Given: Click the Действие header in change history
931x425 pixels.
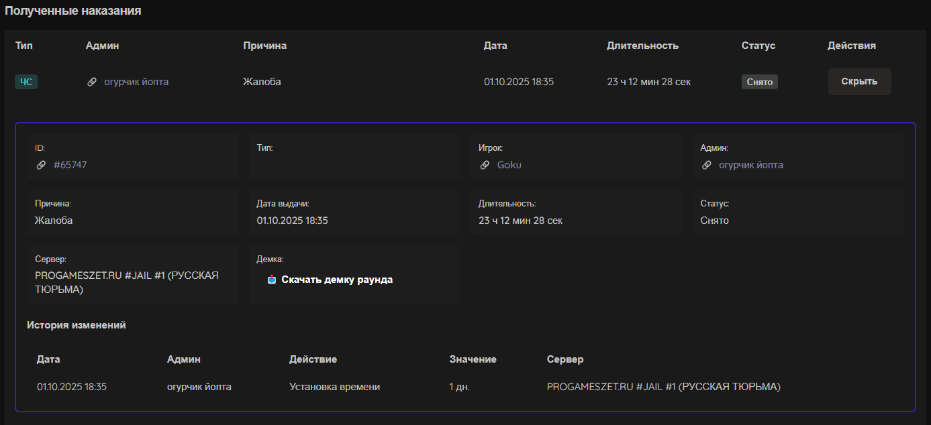Looking at the screenshot, I should pos(313,359).
